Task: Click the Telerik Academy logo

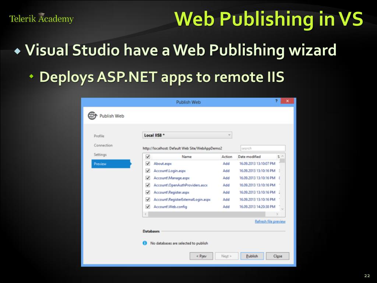Action: click(41, 18)
